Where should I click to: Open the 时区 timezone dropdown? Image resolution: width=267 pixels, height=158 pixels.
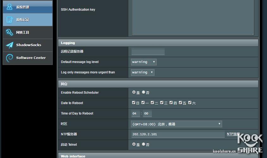point(177,124)
